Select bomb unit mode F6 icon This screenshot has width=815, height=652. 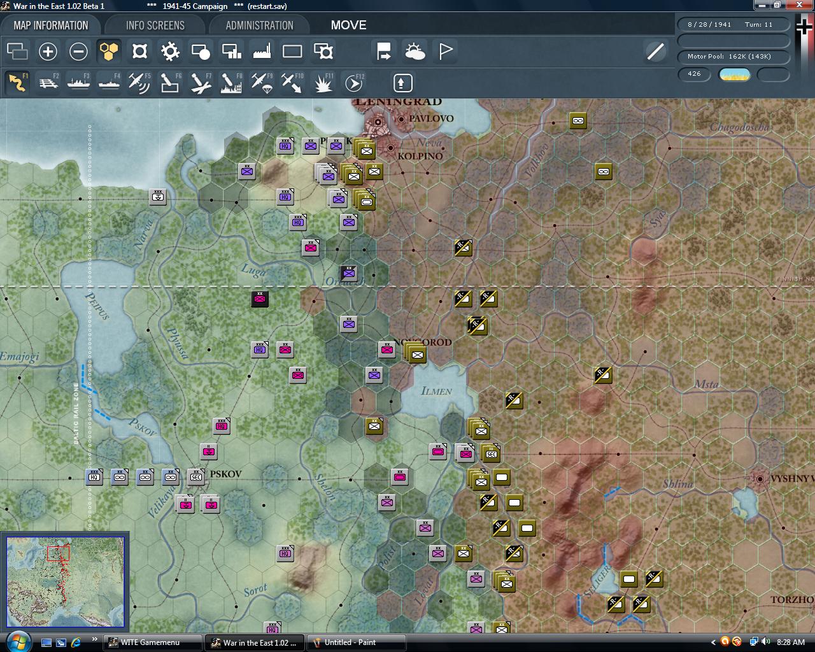coord(170,82)
